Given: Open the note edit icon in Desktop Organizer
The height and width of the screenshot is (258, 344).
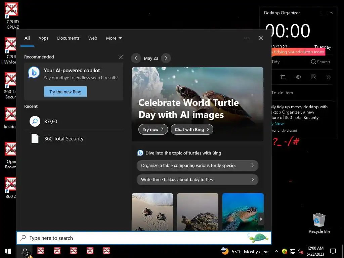Looking at the screenshot, I should [313, 77].
